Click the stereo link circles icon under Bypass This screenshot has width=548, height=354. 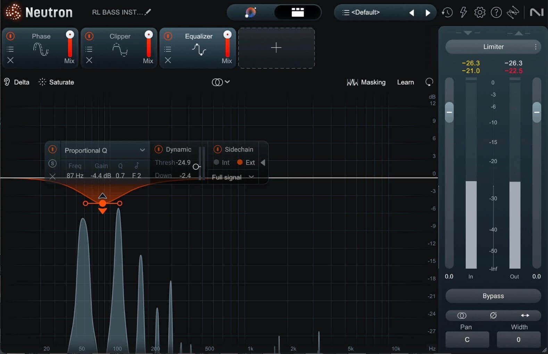point(462,315)
